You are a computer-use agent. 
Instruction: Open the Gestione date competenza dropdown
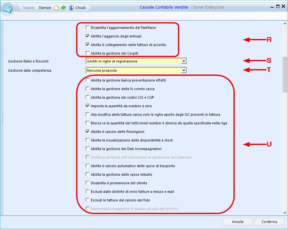[183, 70]
